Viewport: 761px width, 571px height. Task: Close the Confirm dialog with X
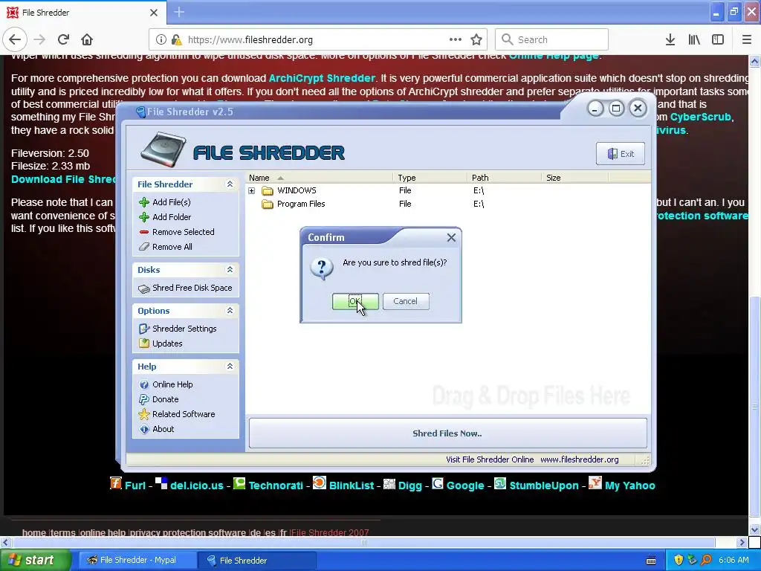[x=451, y=237]
